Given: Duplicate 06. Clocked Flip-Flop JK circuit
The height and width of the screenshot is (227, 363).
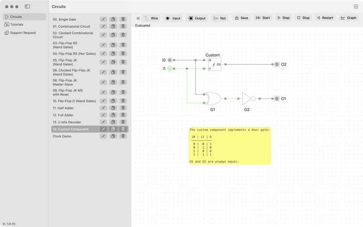Looking at the screenshot, I should (113, 72).
